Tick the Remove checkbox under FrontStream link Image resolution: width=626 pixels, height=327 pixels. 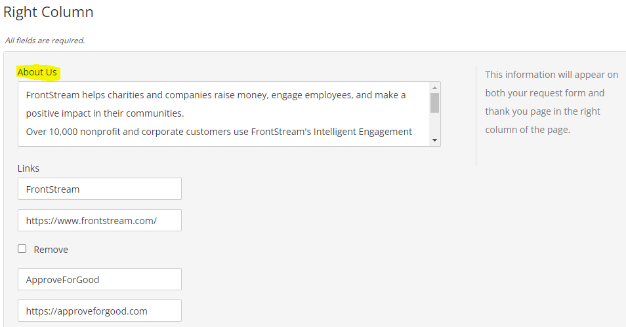[x=22, y=249]
